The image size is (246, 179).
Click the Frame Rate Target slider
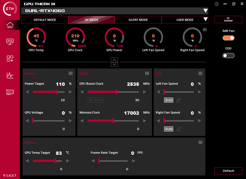tap(113, 161)
